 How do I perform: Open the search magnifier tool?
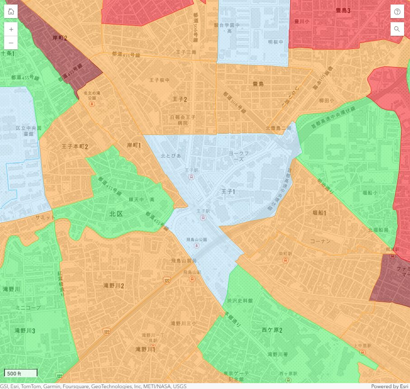397,29
